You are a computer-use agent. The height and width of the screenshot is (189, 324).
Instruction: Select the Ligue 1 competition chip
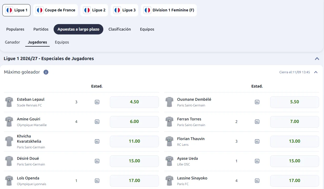click(16, 10)
